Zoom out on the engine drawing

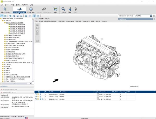click(37, 28)
